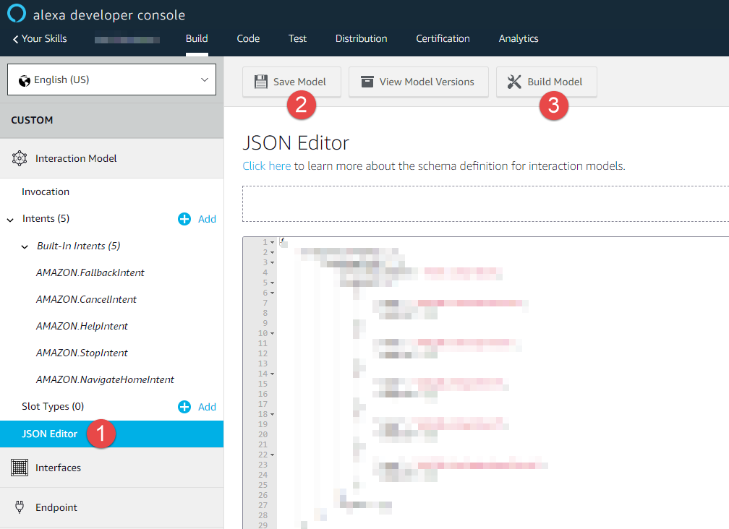Screen dimensions: 729x529
Task: Click the CUSTOM section header
Action: click(x=111, y=120)
